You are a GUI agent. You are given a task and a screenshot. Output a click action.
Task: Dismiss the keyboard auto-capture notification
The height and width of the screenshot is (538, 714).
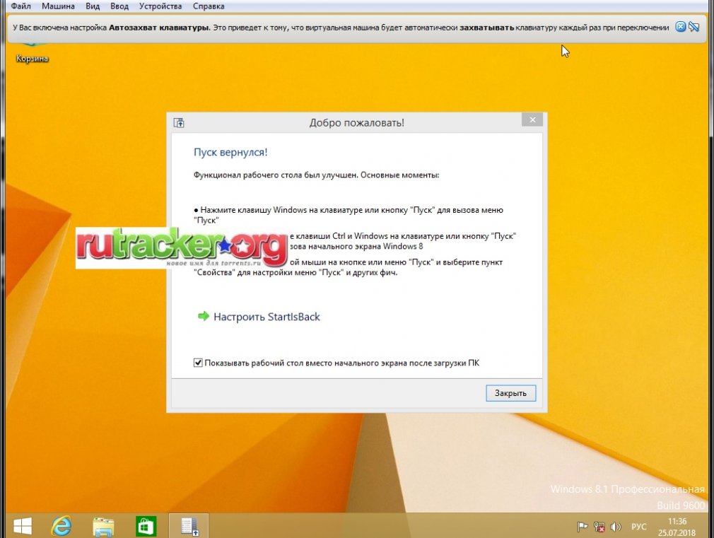click(x=680, y=27)
